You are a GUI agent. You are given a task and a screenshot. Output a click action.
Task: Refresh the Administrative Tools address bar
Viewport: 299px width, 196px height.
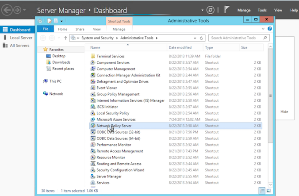201,38
